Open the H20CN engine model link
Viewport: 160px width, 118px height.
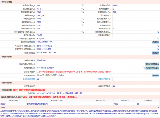coord(4,104)
